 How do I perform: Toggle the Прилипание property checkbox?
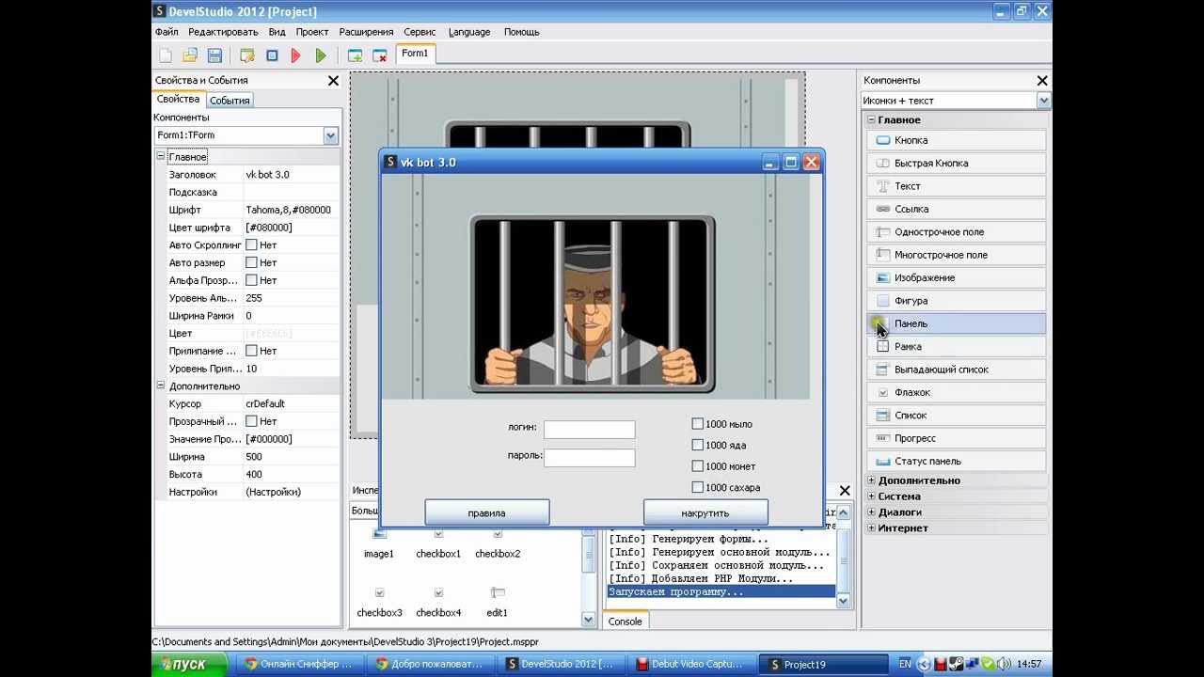click(251, 351)
